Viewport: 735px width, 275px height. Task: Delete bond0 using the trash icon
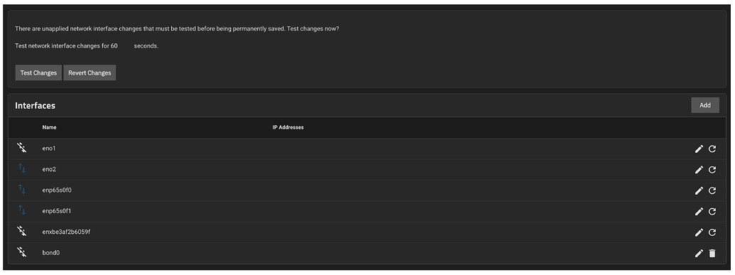tap(712, 254)
